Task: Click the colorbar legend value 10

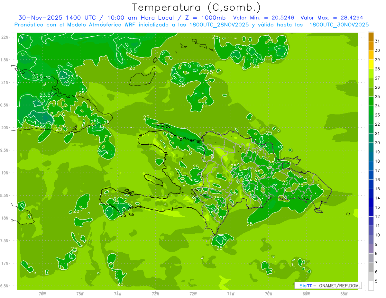Action: point(377,235)
